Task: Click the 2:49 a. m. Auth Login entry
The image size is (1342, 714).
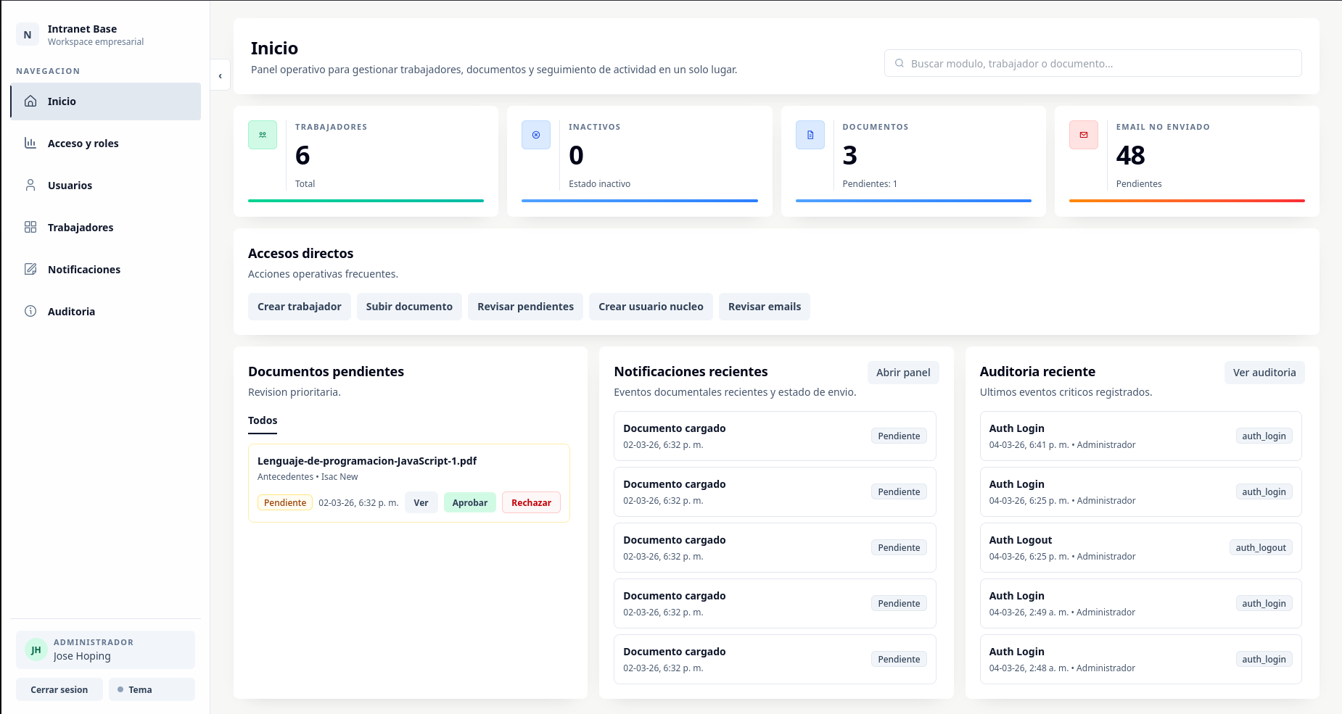Action: click(1141, 603)
